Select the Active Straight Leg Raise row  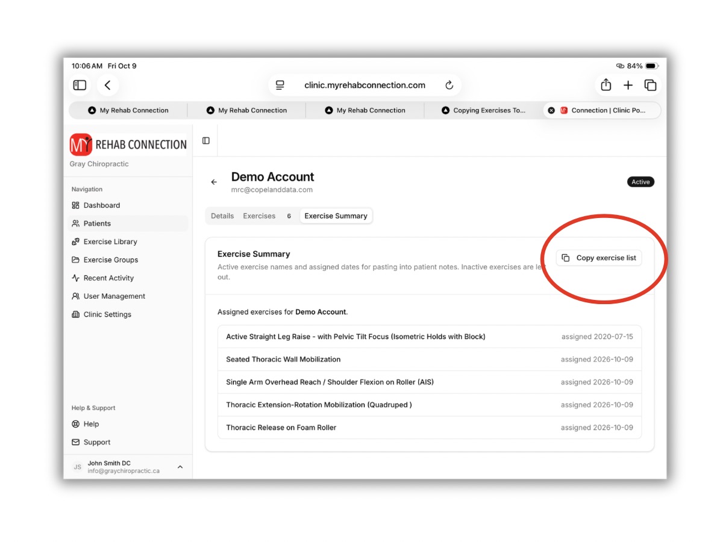430,337
